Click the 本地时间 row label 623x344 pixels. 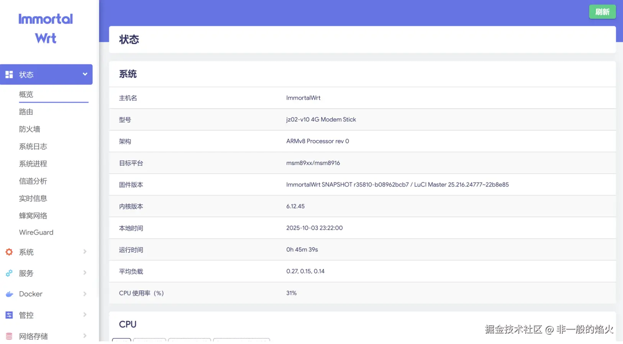pyautogui.click(x=131, y=228)
